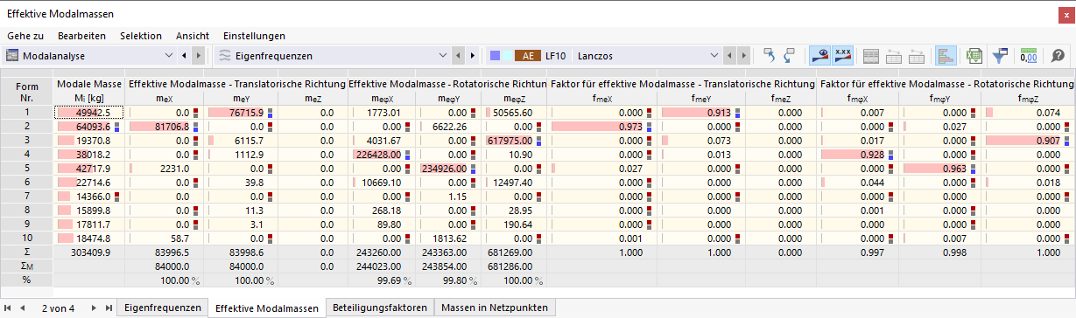Click the undo-selection arrow icon in toolbar
The height and width of the screenshot is (318, 1076).
click(x=770, y=55)
